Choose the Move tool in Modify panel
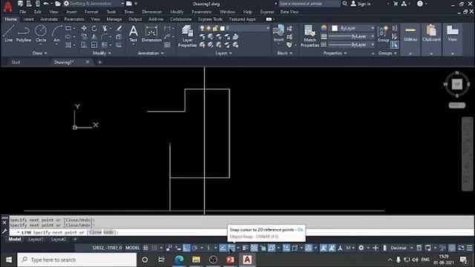 point(84,28)
